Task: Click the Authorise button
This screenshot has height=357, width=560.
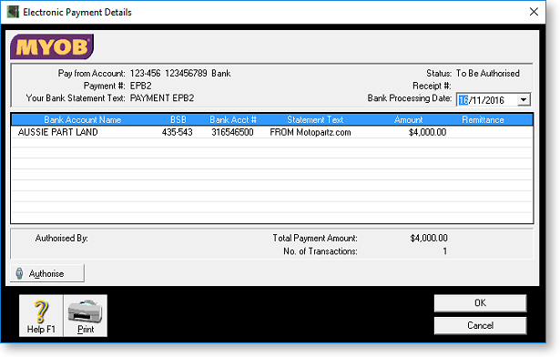Action: pyautogui.click(x=47, y=273)
